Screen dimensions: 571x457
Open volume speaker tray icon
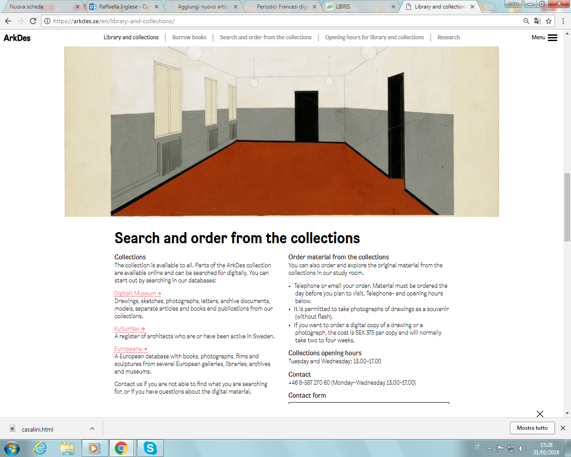coord(522,449)
